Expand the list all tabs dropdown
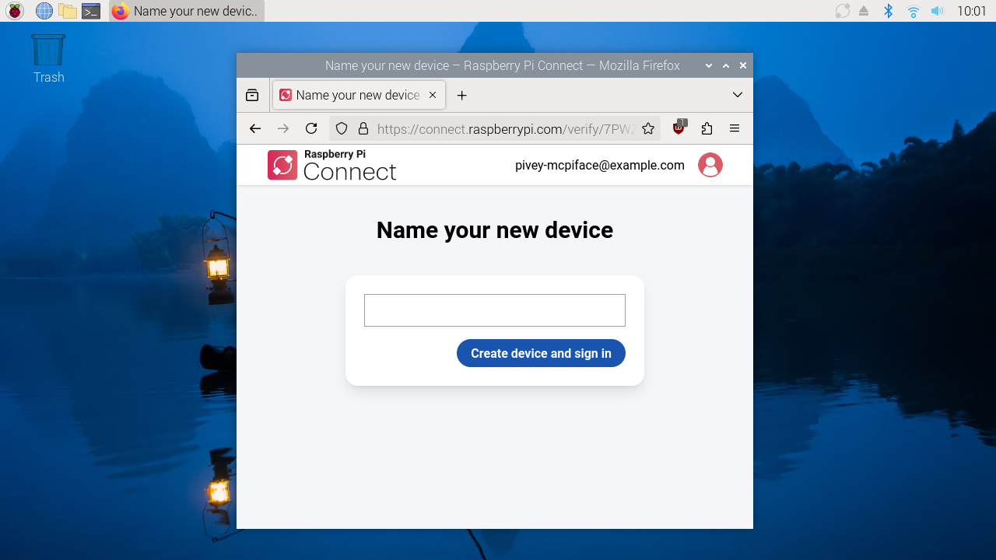 [x=738, y=95]
